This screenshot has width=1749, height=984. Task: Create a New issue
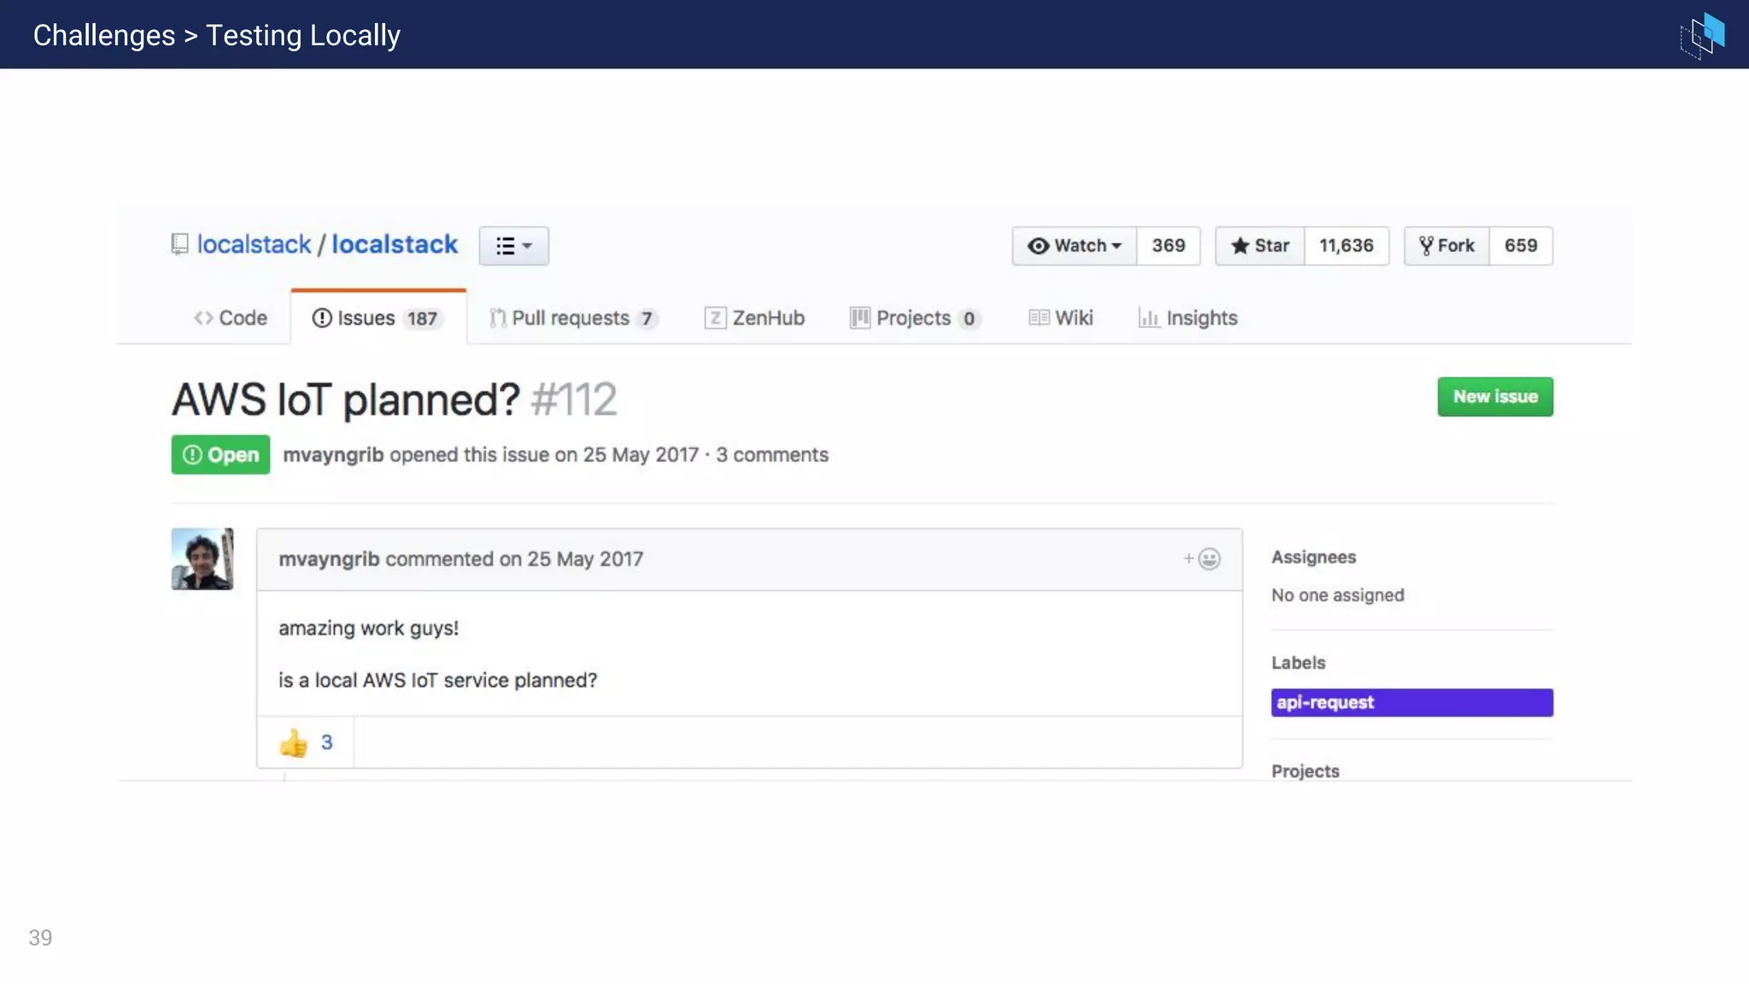tap(1495, 397)
